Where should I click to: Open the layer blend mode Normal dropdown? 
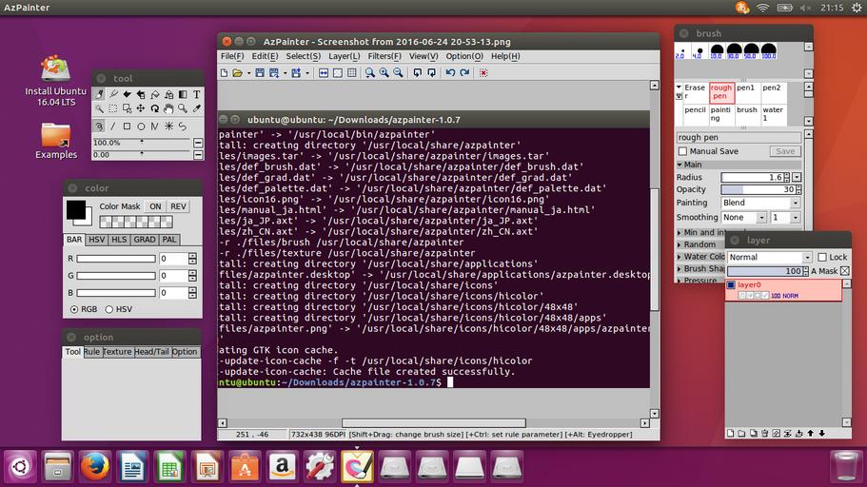point(770,257)
